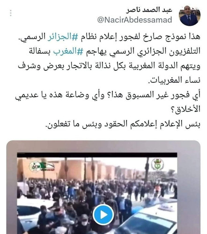This screenshot has width=207, height=234.
Task: Click the line beginning أي فجور
Action: click(108, 95)
